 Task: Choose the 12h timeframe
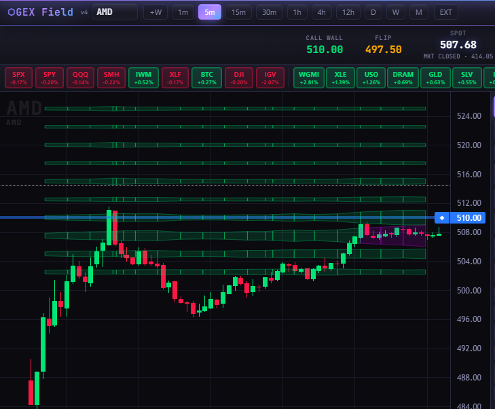point(348,12)
